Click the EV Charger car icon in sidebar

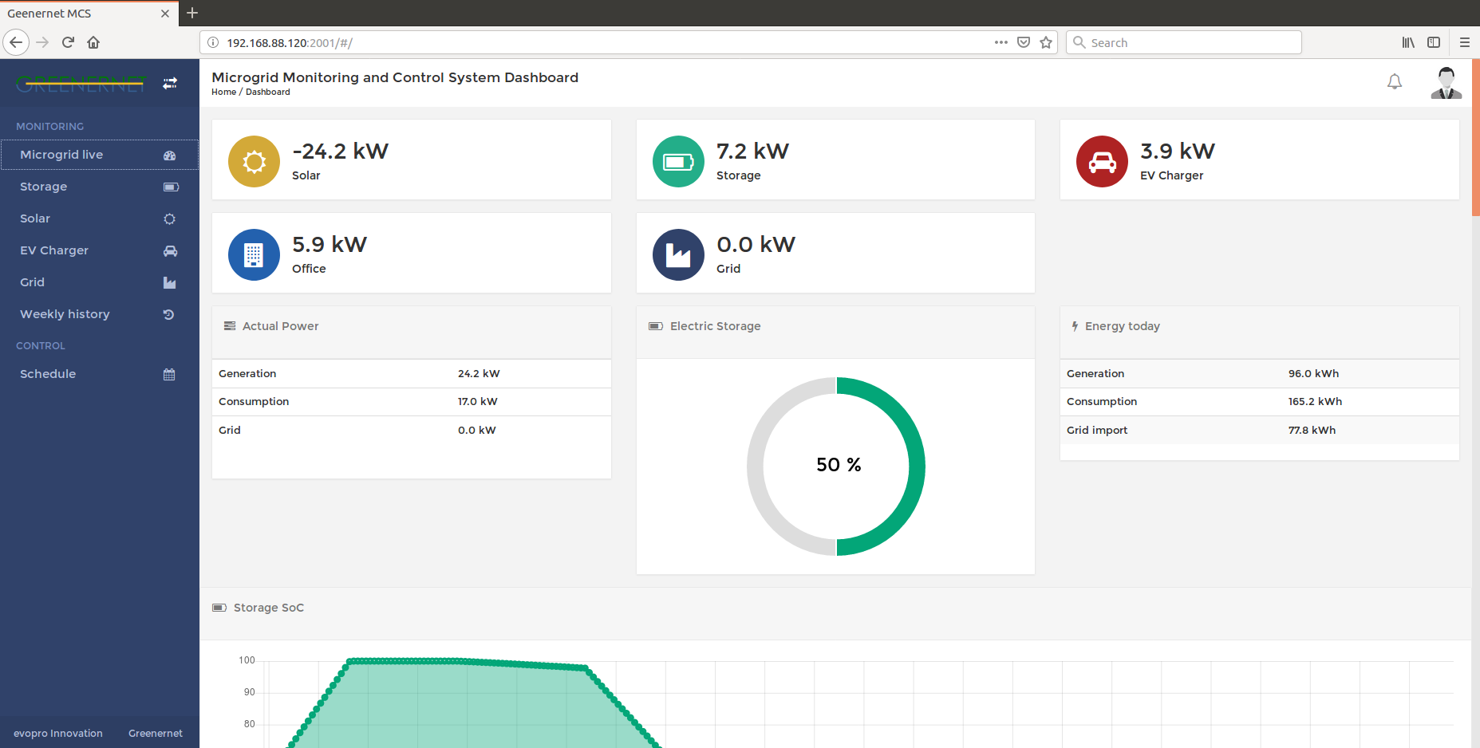click(x=171, y=251)
